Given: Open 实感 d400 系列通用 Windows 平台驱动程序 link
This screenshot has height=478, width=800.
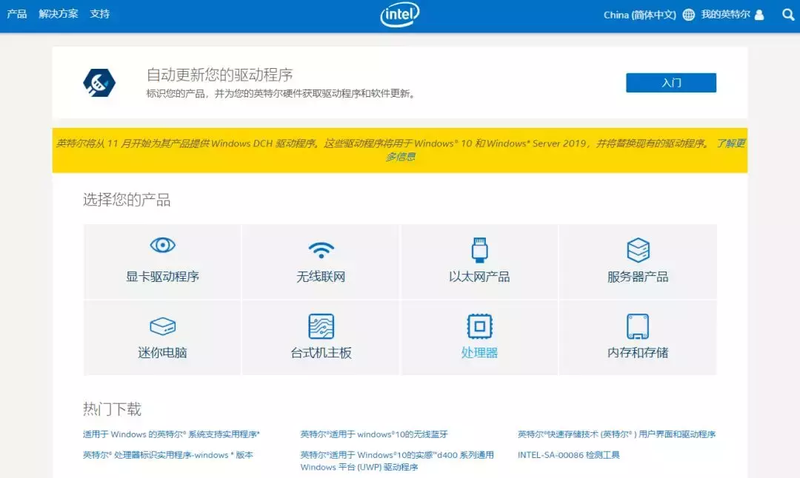Looking at the screenshot, I should pyautogui.click(x=397, y=461).
